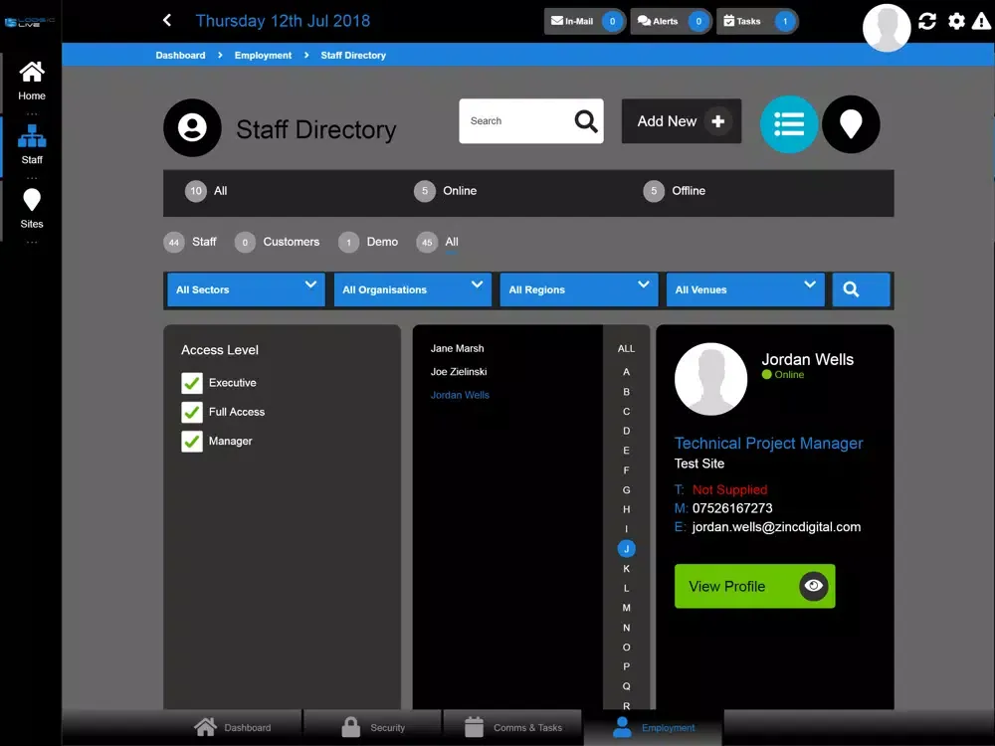This screenshot has width=995, height=746.
Task: Click the Staff Directory profile icon
Action: (x=192, y=127)
